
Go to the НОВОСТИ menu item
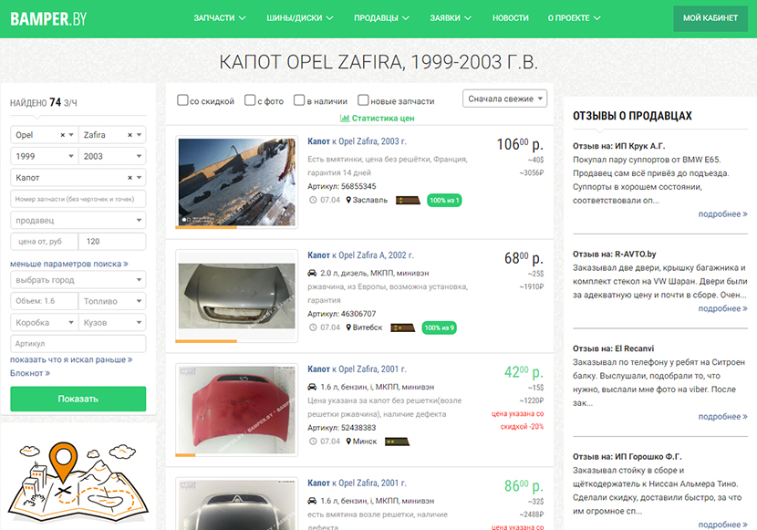pos(510,18)
